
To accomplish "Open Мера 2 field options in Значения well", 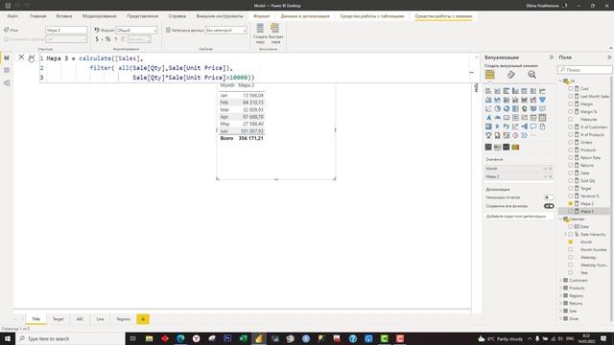I will (x=546, y=176).
